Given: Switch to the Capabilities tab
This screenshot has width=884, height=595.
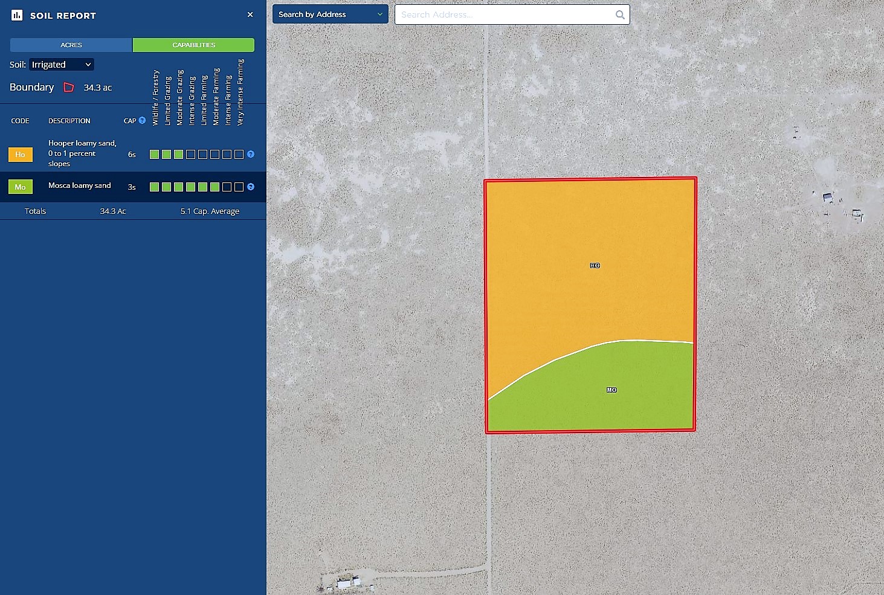Looking at the screenshot, I should pyautogui.click(x=193, y=45).
